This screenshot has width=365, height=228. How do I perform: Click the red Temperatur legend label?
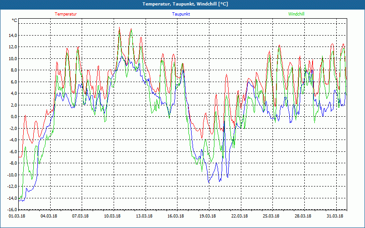point(66,14)
